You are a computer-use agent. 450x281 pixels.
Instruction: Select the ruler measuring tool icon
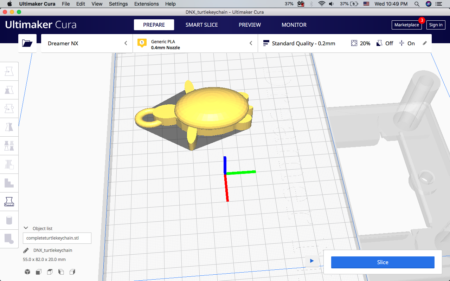coord(9,201)
